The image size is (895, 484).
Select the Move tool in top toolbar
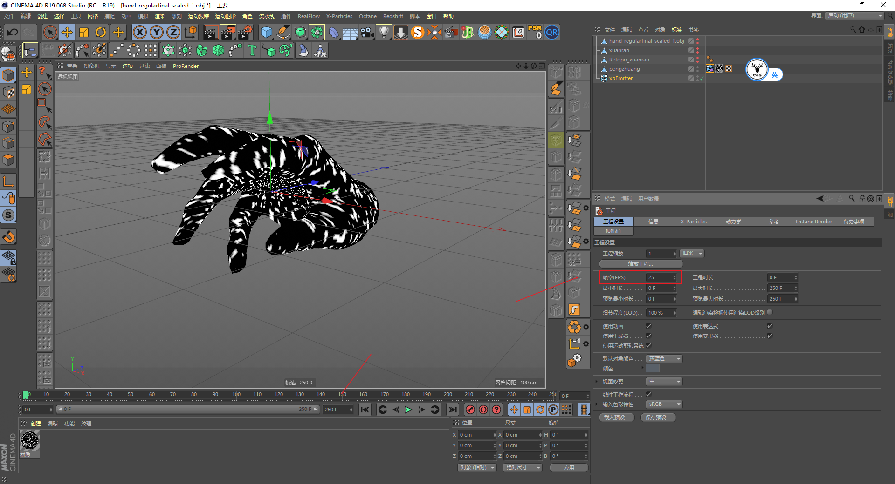click(67, 32)
